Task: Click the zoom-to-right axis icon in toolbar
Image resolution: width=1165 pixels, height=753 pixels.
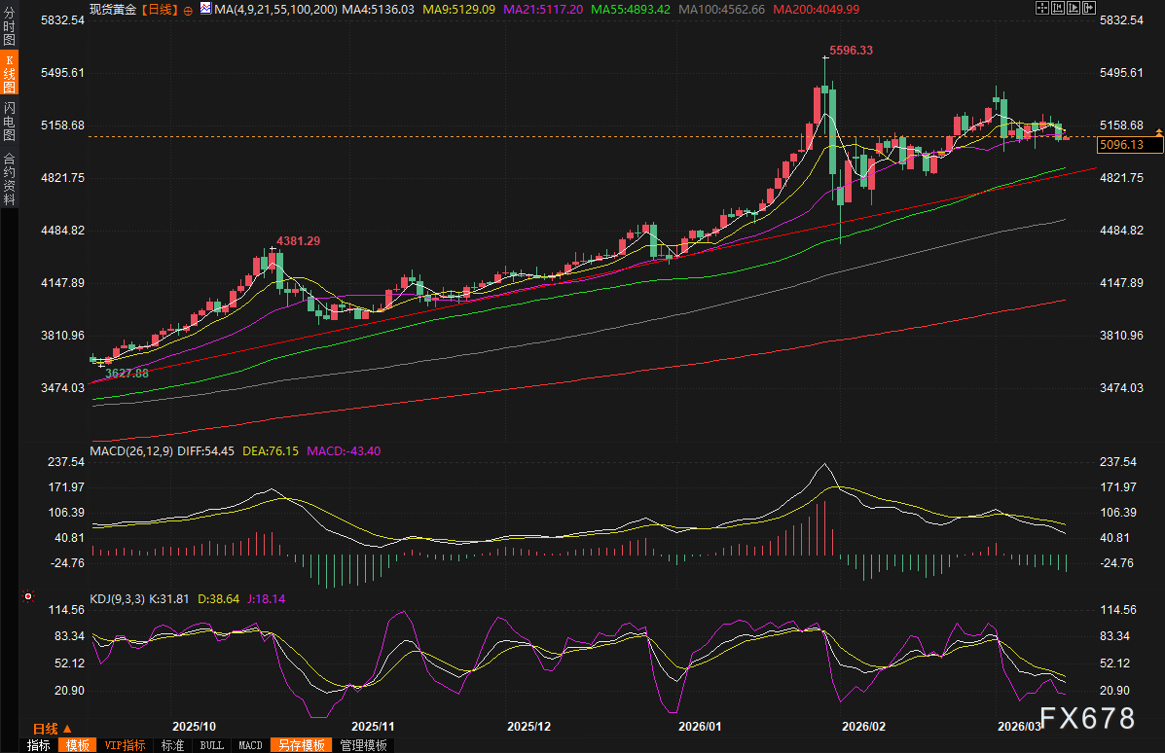Action: (x=1072, y=8)
